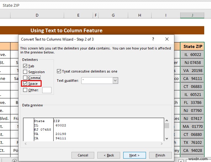Viewport: 211px width, 162px height.
Task: Click the State ZIP header cell
Action: [192, 46]
